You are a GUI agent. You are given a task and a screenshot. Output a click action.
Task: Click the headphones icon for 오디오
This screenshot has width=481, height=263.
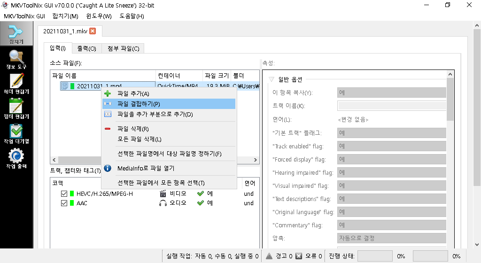163,203
